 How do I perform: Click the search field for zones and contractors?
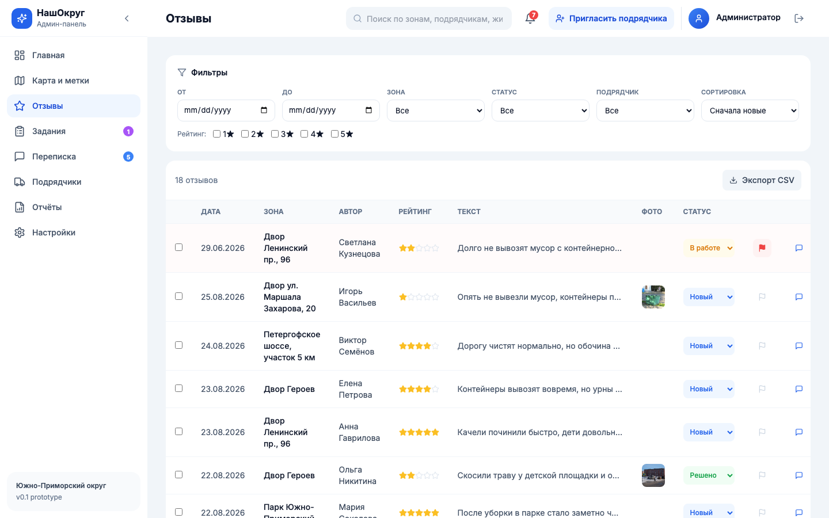(429, 18)
